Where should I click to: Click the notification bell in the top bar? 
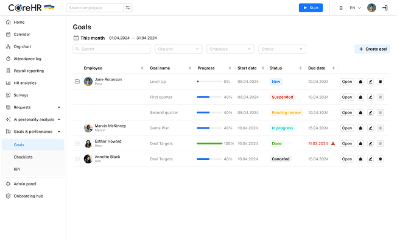click(x=341, y=8)
